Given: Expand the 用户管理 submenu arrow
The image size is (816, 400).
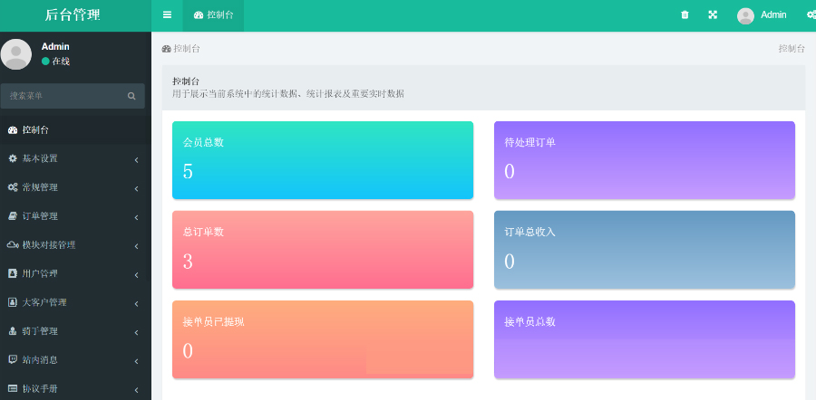Looking at the screenshot, I should 136,274.
